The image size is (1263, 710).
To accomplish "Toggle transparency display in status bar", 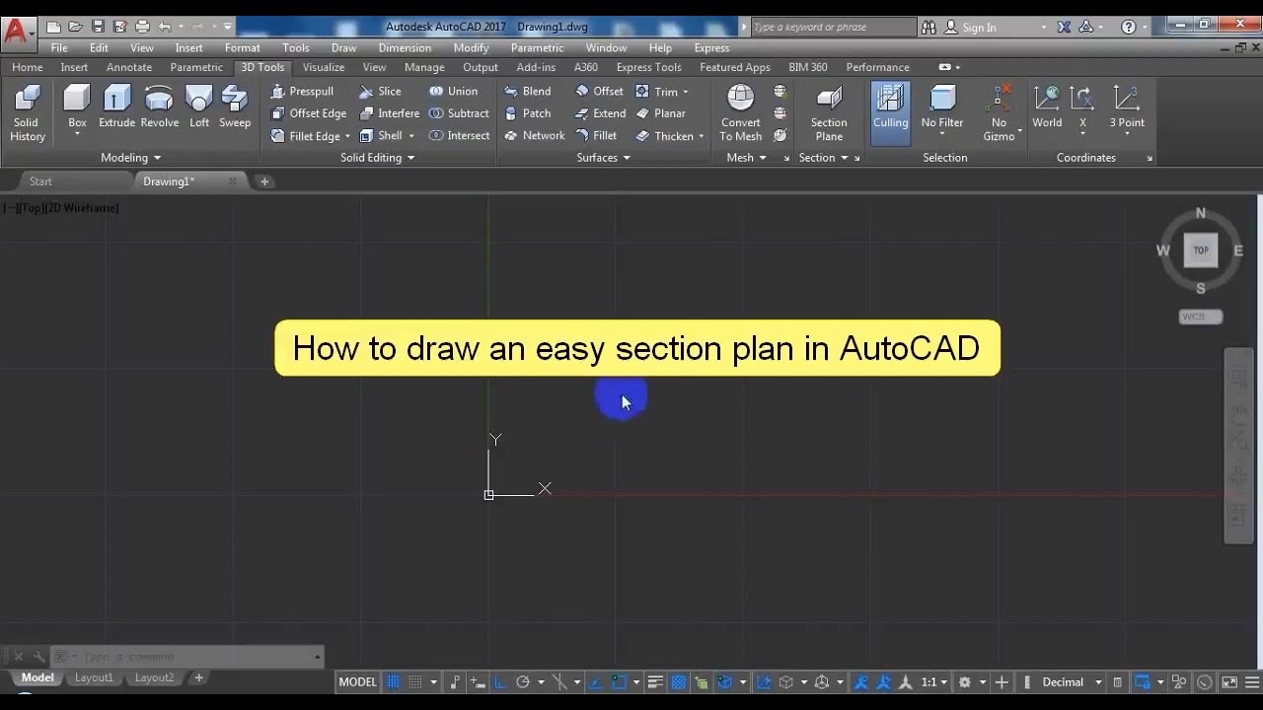I will 679,681.
